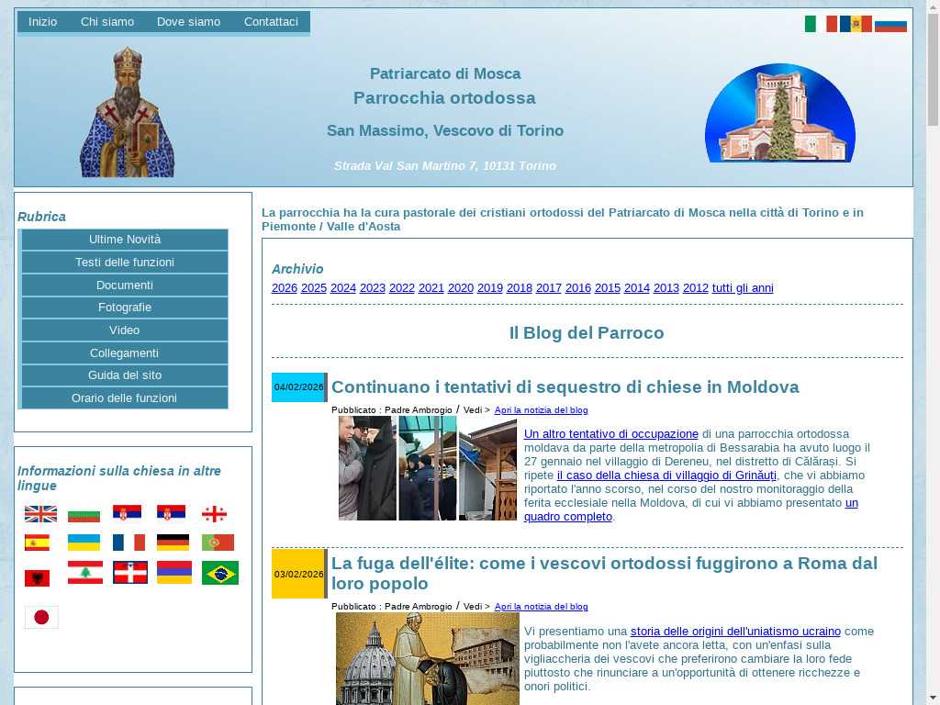Switch site language to Italian flag
This screenshot has height=705, width=940.
820,24
